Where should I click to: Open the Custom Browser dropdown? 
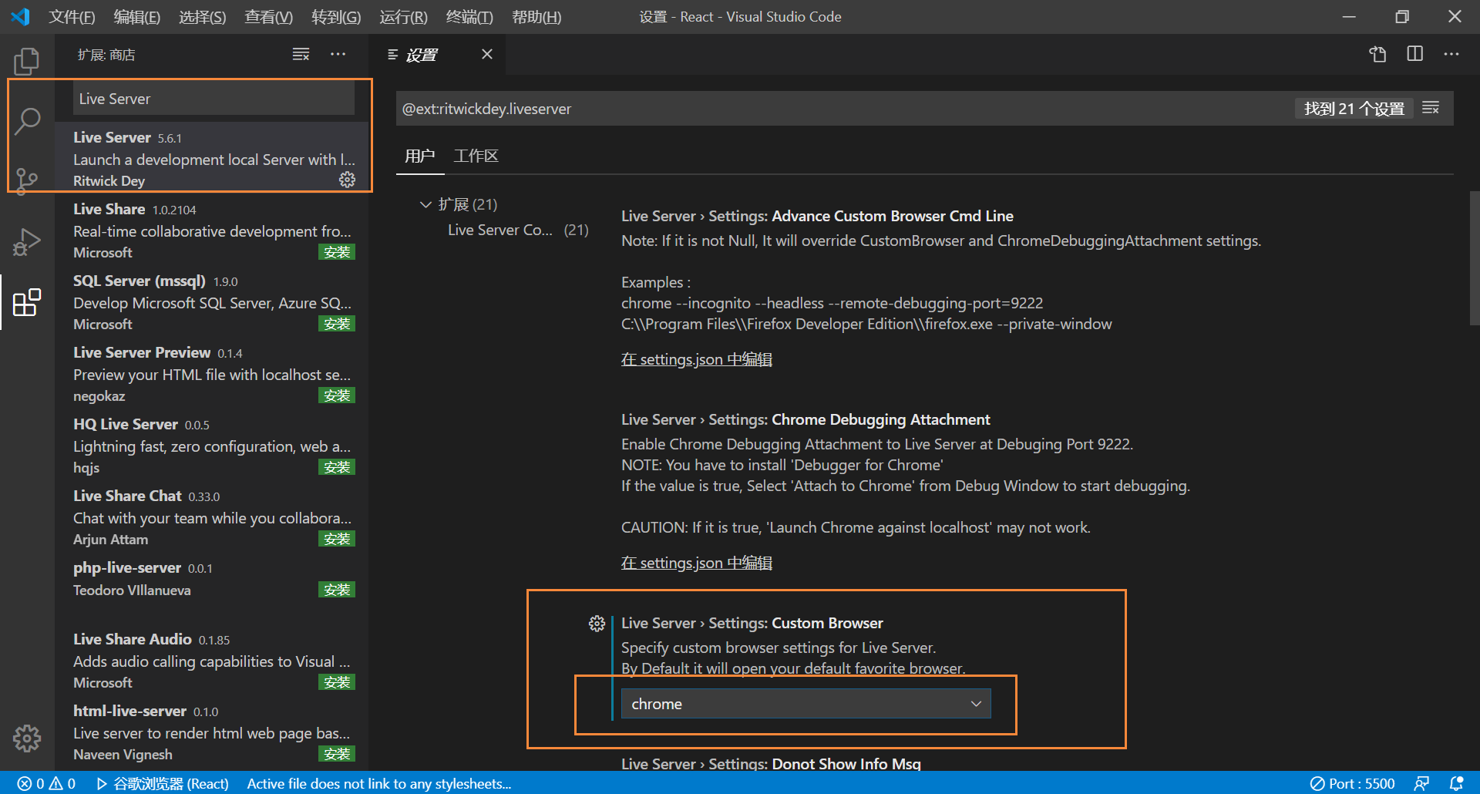tap(805, 703)
